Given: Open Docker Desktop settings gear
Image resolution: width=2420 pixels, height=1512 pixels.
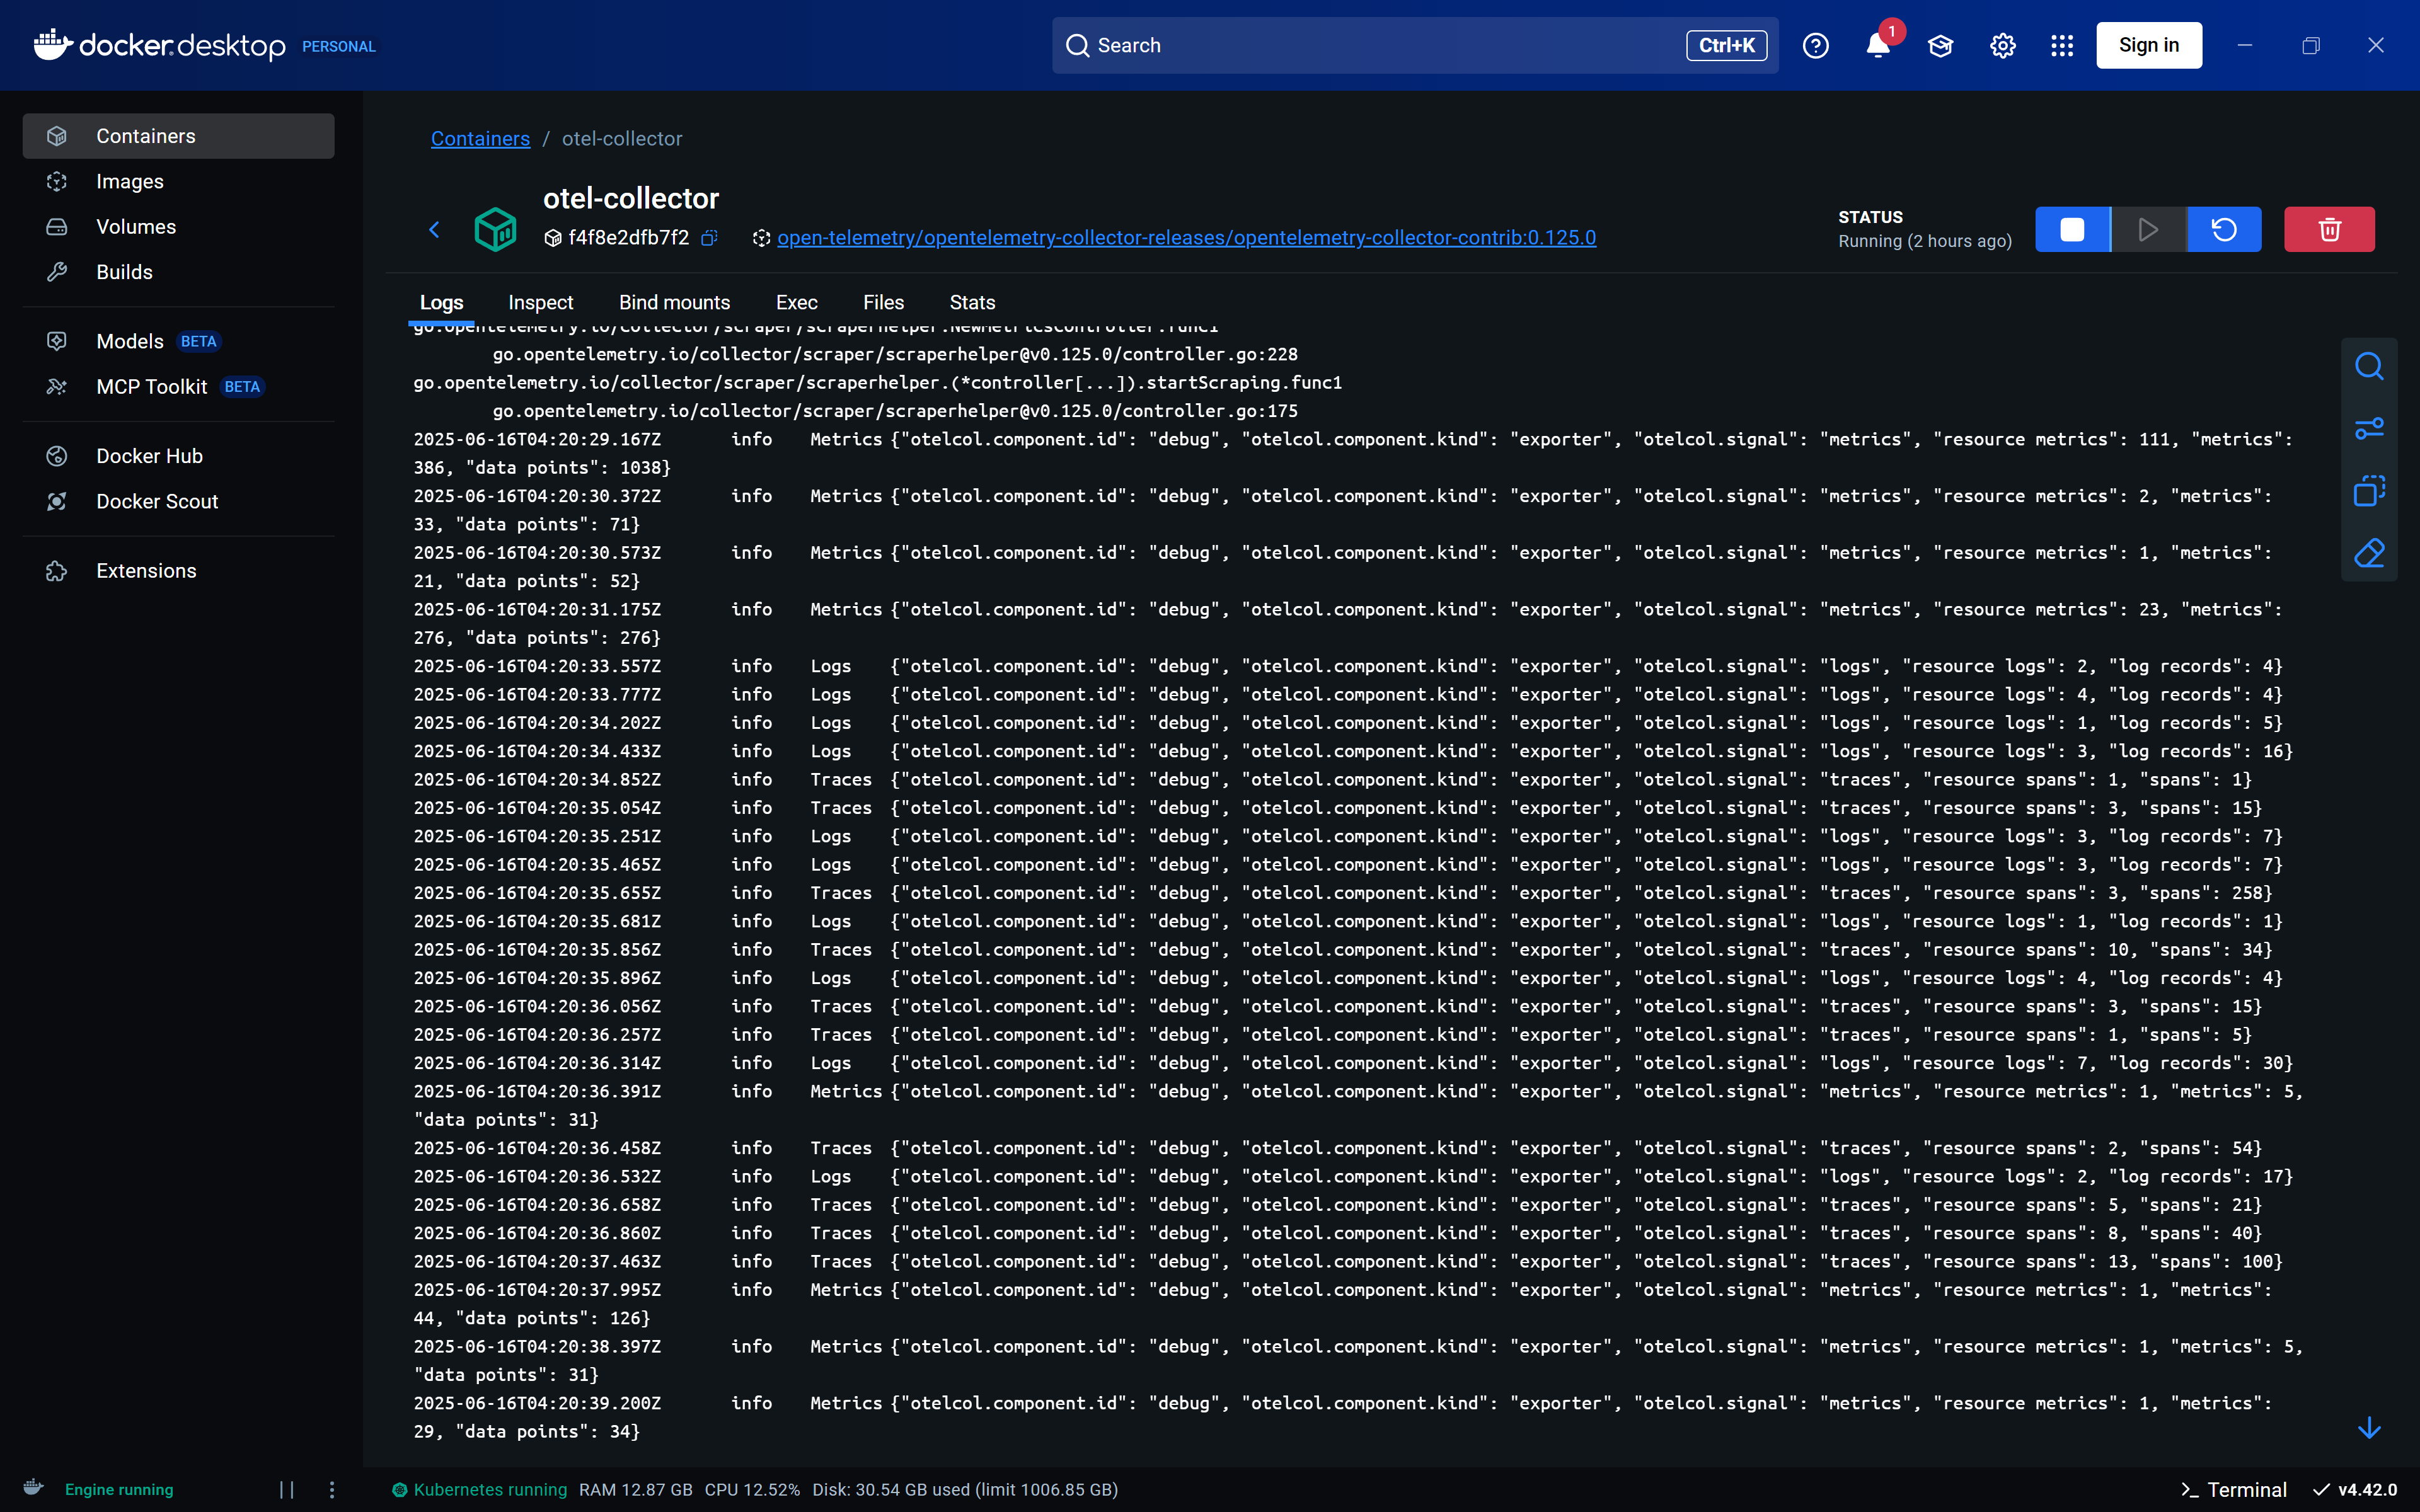Looking at the screenshot, I should [2002, 46].
